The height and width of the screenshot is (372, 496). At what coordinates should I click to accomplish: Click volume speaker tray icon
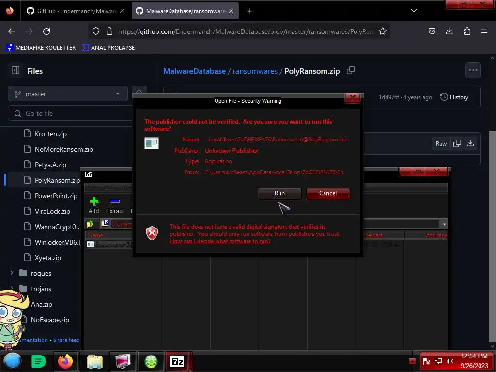(449, 361)
